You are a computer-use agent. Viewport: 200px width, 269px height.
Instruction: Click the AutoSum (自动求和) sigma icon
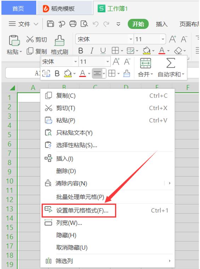click(x=171, y=63)
